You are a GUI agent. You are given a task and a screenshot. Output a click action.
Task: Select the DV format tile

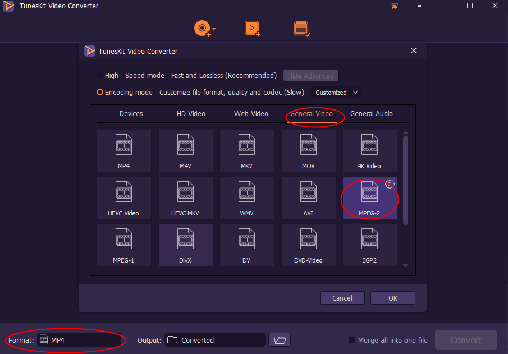click(246, 245)
